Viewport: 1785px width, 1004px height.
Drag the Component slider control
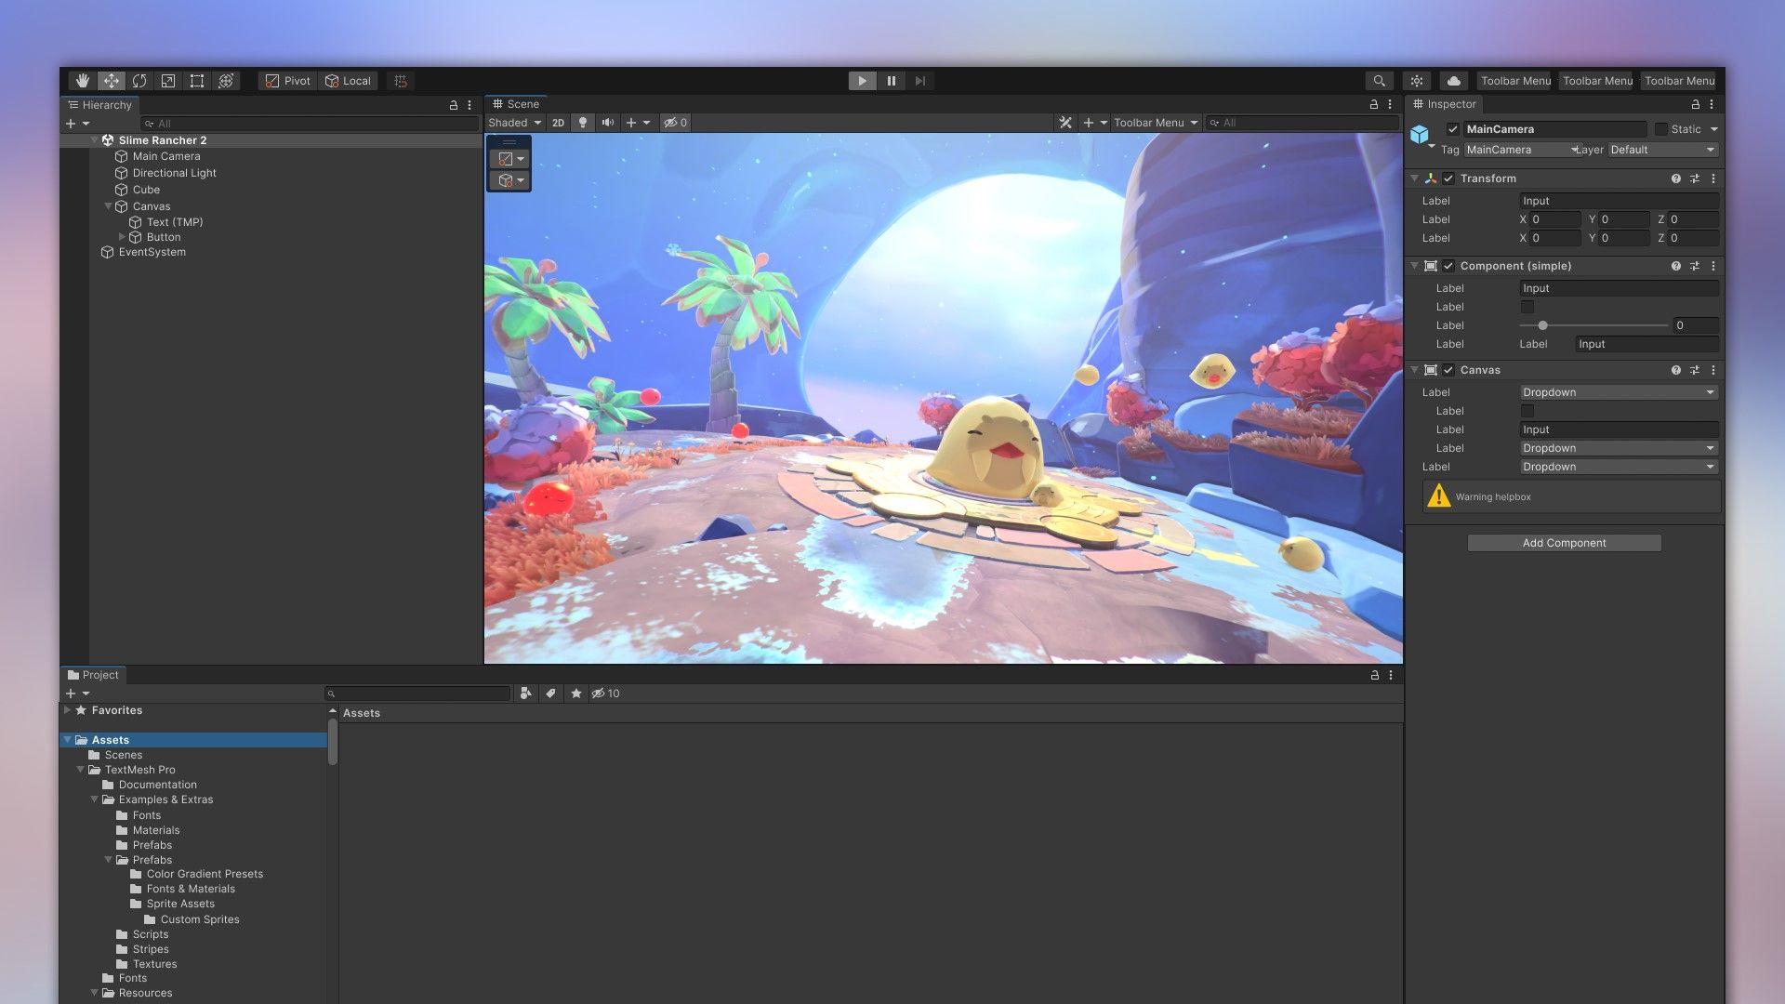(1543, 324)
